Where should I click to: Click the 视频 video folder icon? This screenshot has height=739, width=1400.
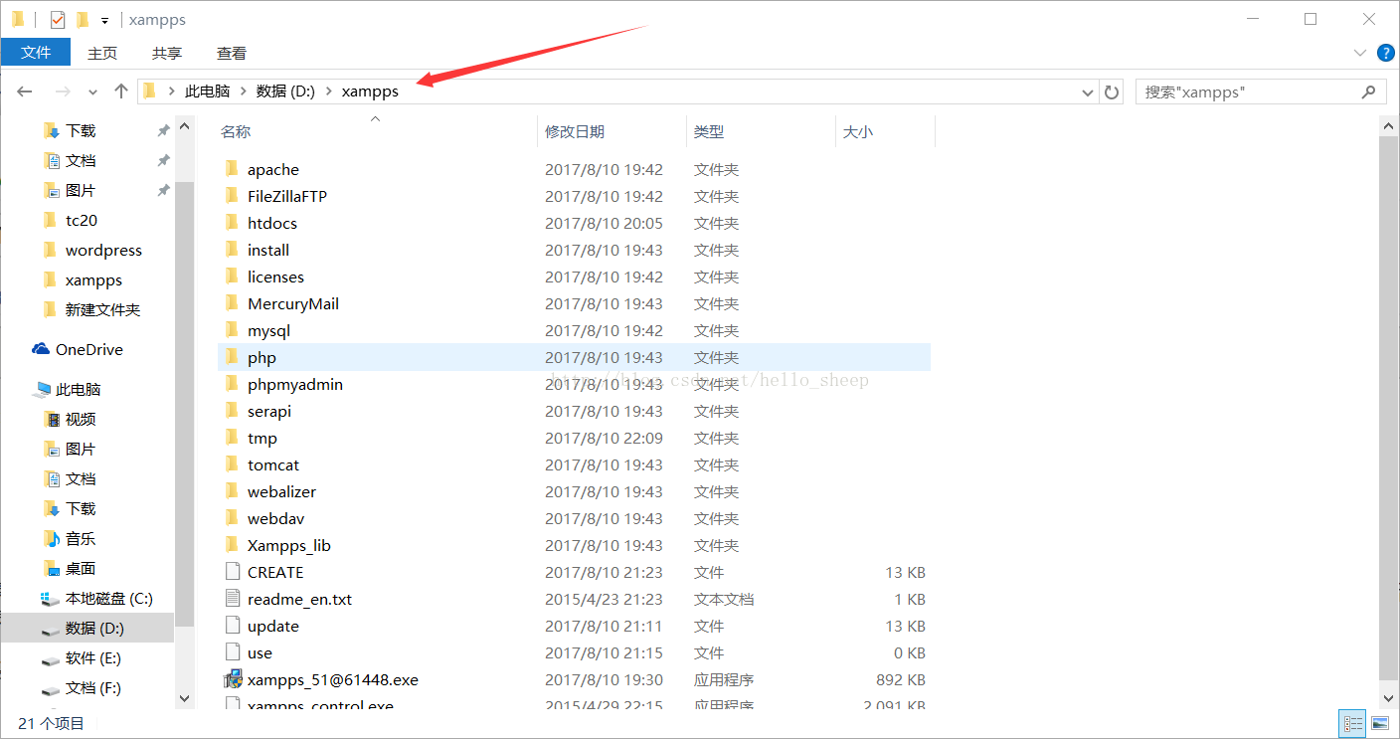[x=52, y=419]
